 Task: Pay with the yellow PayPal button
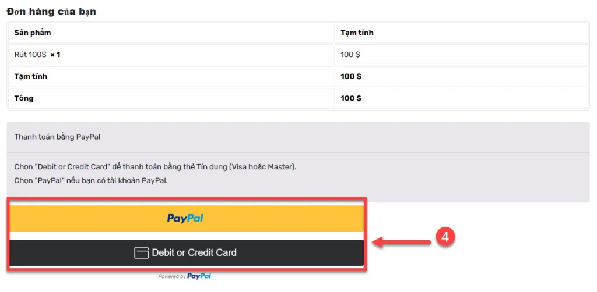[186, 218]
